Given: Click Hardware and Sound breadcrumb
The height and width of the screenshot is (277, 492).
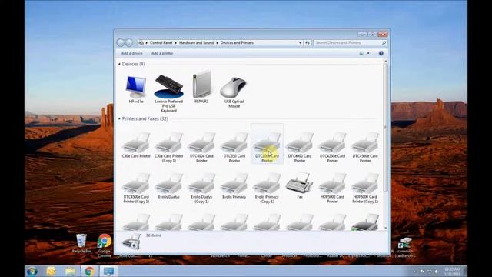Looking at the screenshot, I should (x=197, y=43).
